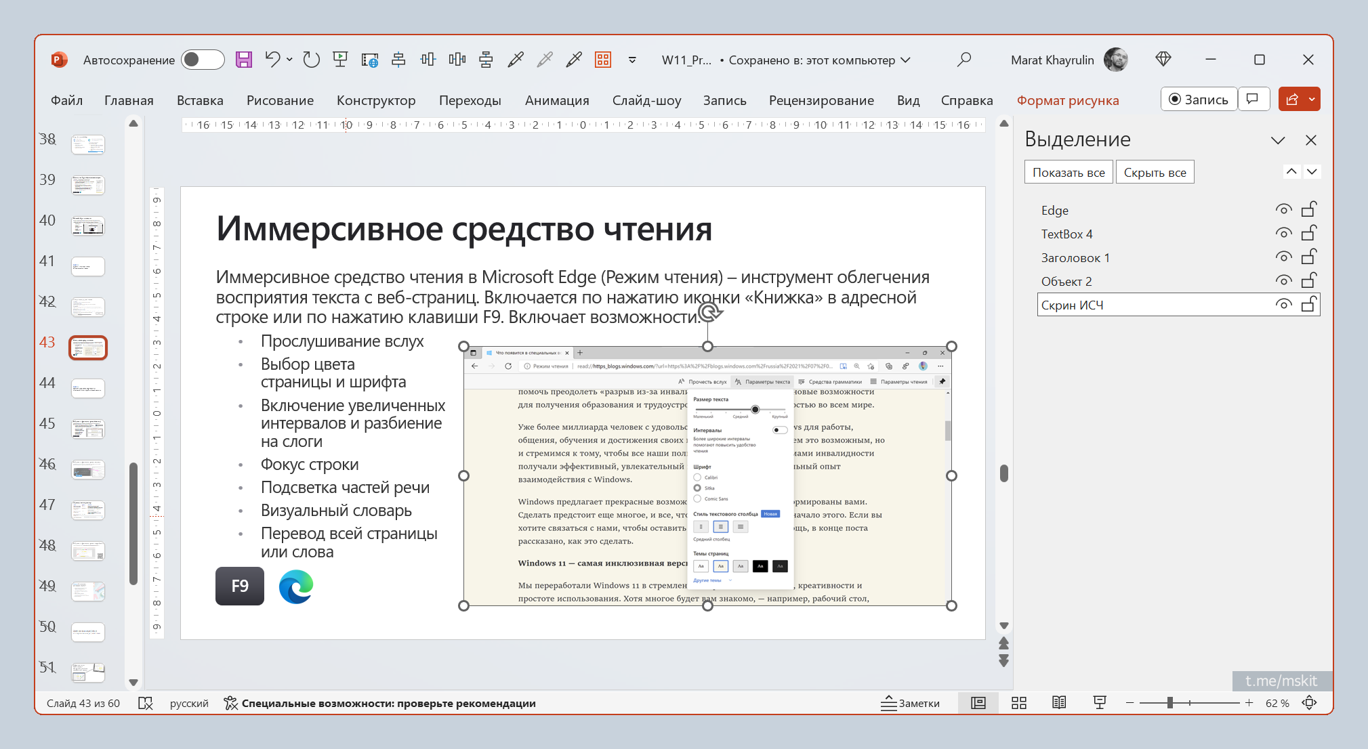Open the Выделение pane options chevron
The height and width of the screenshot is (749, 1368).
click(x=1278, y=140)
